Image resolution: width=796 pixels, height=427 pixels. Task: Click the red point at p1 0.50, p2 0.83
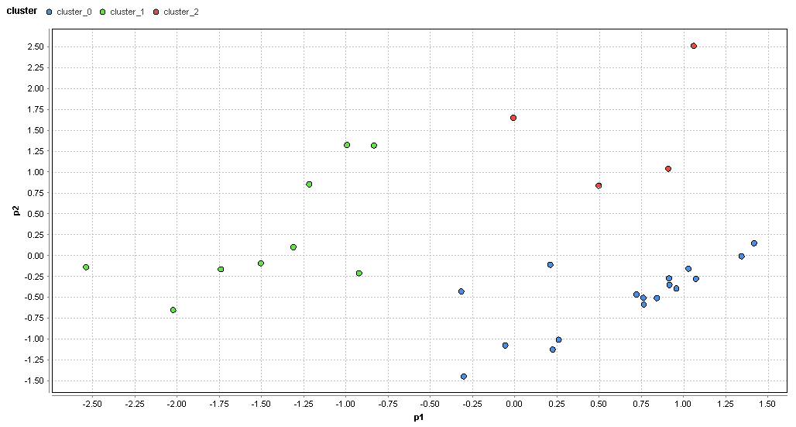(x=599, y=186)
